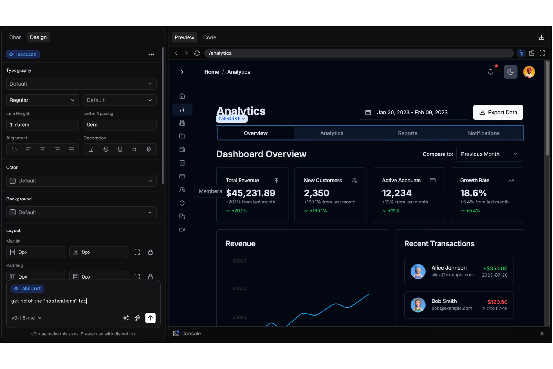
Task: Open the credit card sidebar icon
Action: pyautogui.click(x=182, y=176)
